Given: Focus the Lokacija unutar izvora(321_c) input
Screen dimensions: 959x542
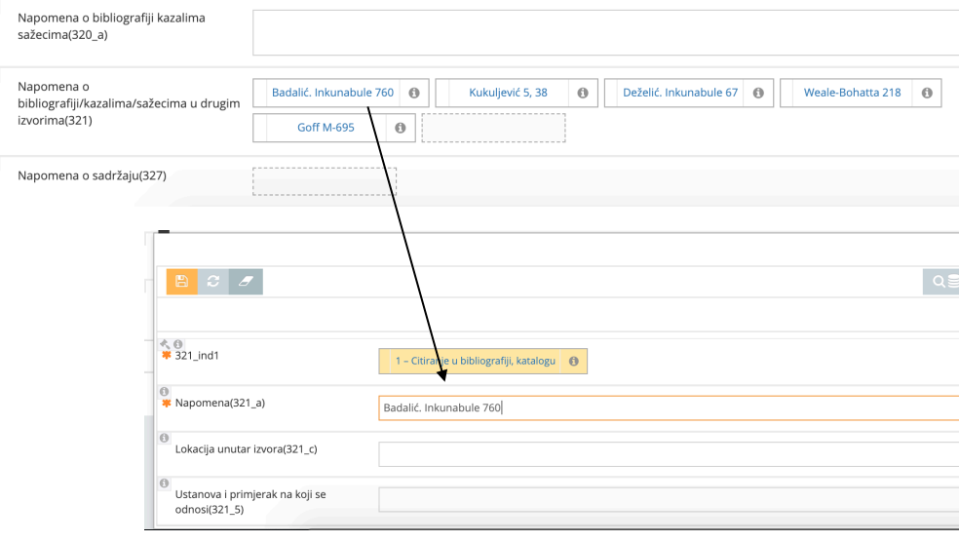Looking at the screenshot, I should (669, 454).
